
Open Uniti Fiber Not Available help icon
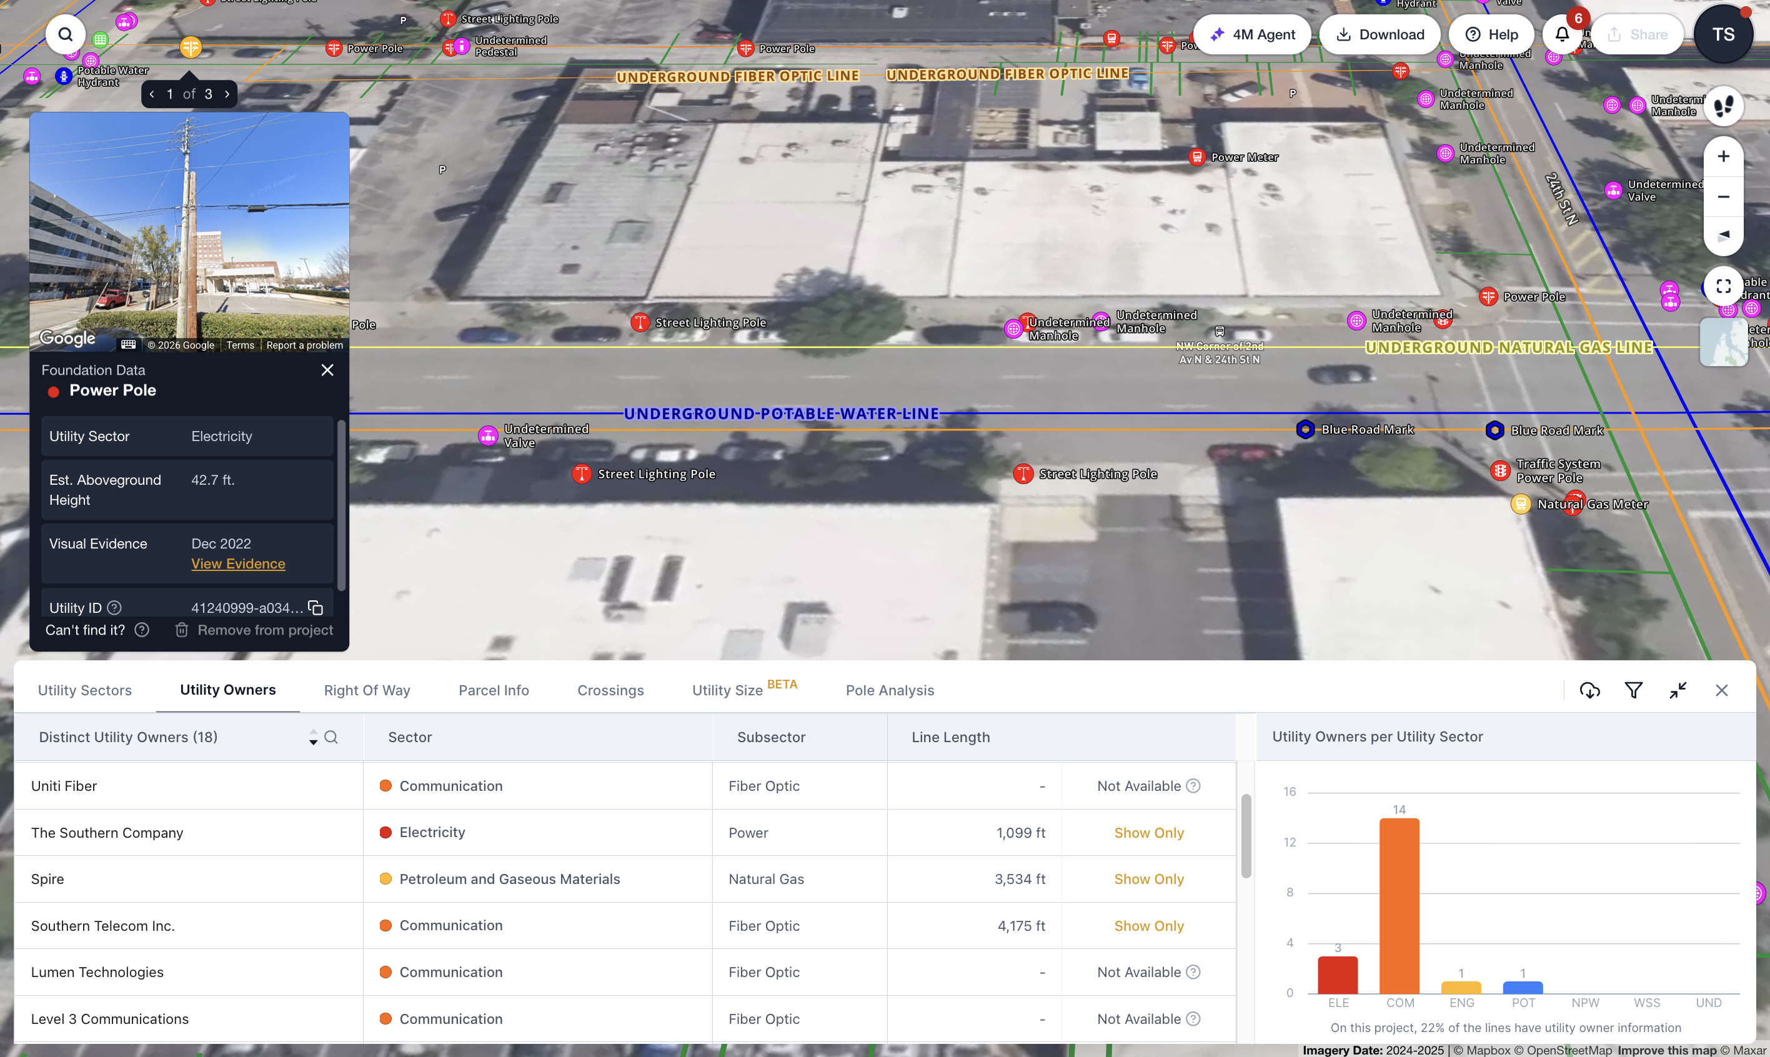pyautogui.click(x=1193, y=786)
